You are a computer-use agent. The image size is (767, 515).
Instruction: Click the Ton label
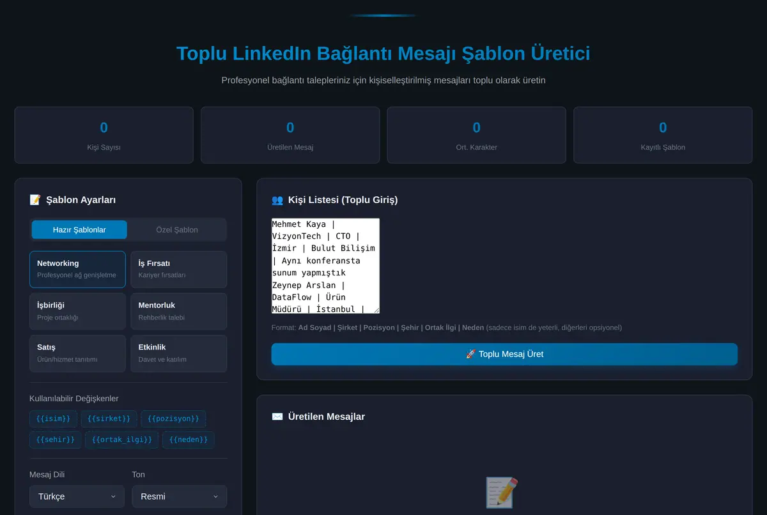click(x=139, y=475)
